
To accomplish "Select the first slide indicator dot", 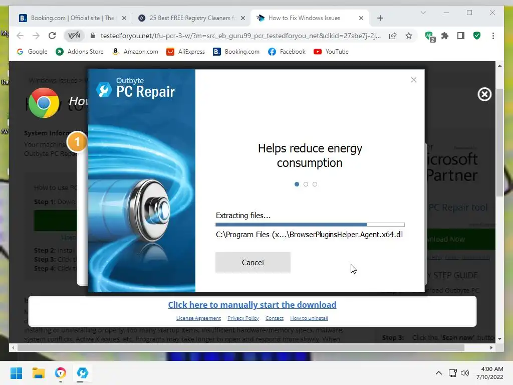I will (x=297, y=184).
